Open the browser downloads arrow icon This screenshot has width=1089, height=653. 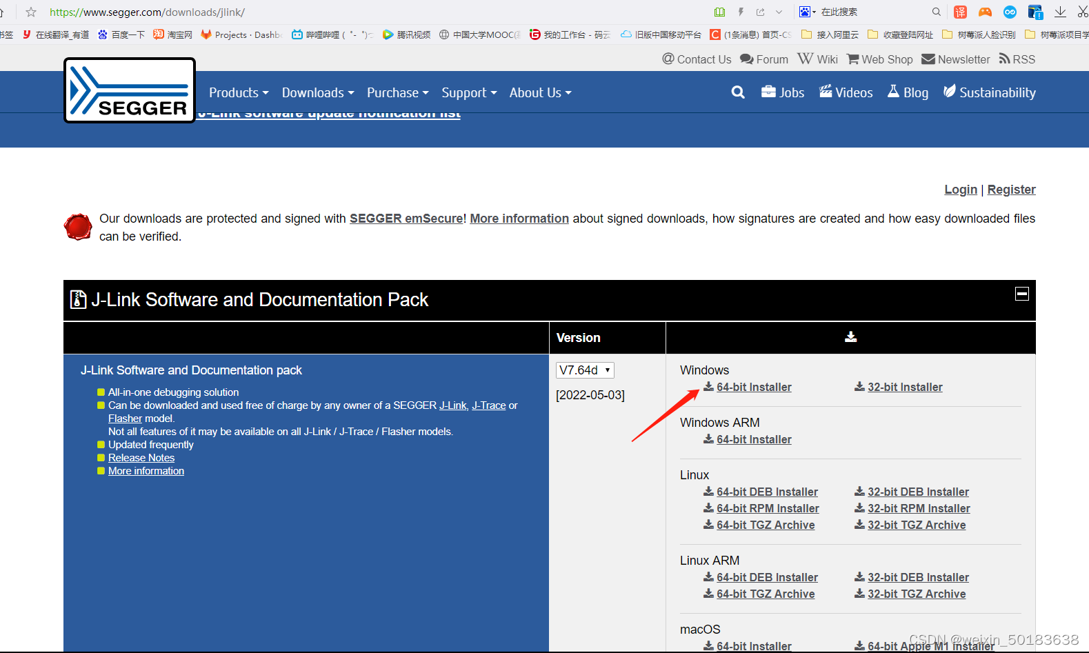pyautogui.click(x=1061, y=12)
